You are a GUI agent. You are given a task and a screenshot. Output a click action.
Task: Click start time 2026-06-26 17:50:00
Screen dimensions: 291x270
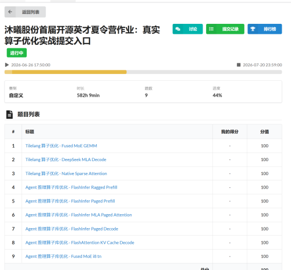pos(31,65)
